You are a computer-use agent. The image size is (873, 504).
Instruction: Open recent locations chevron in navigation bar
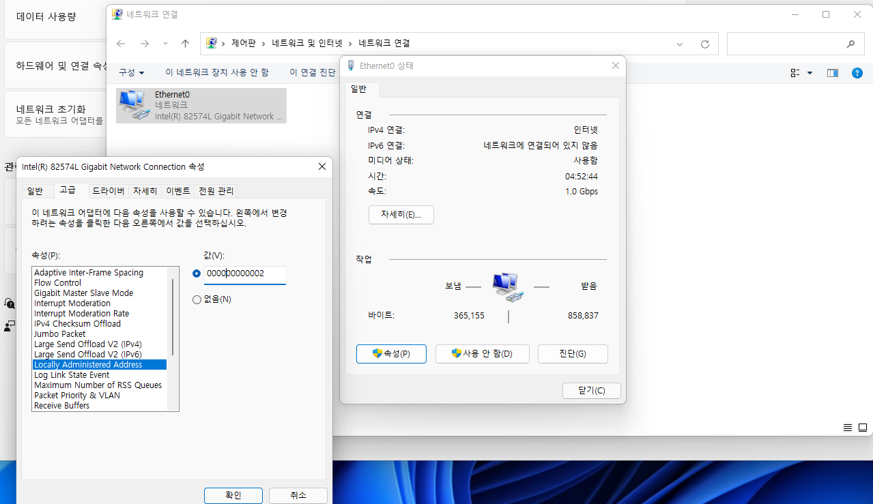(x=165, y=44)
